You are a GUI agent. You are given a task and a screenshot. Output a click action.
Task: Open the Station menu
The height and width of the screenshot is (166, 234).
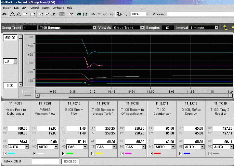(x=6, y=7)
